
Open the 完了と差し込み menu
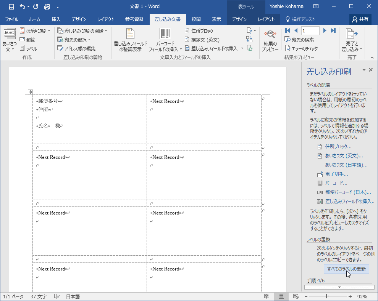tap(352, 40)
